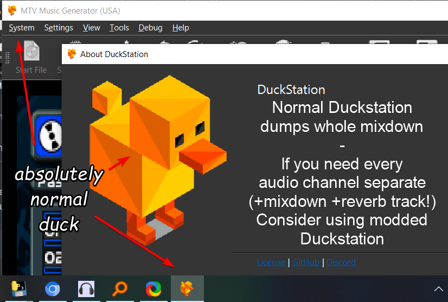The width and height of the screenshot is (448, 302).
Task: Click the DuckStation taskbar icon
Action: [x=187, y=288]
